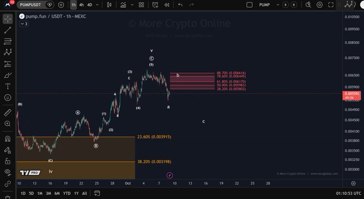Open indicator templates grid
The width and height of the screenshot is (364, 199).
(141, 5)
